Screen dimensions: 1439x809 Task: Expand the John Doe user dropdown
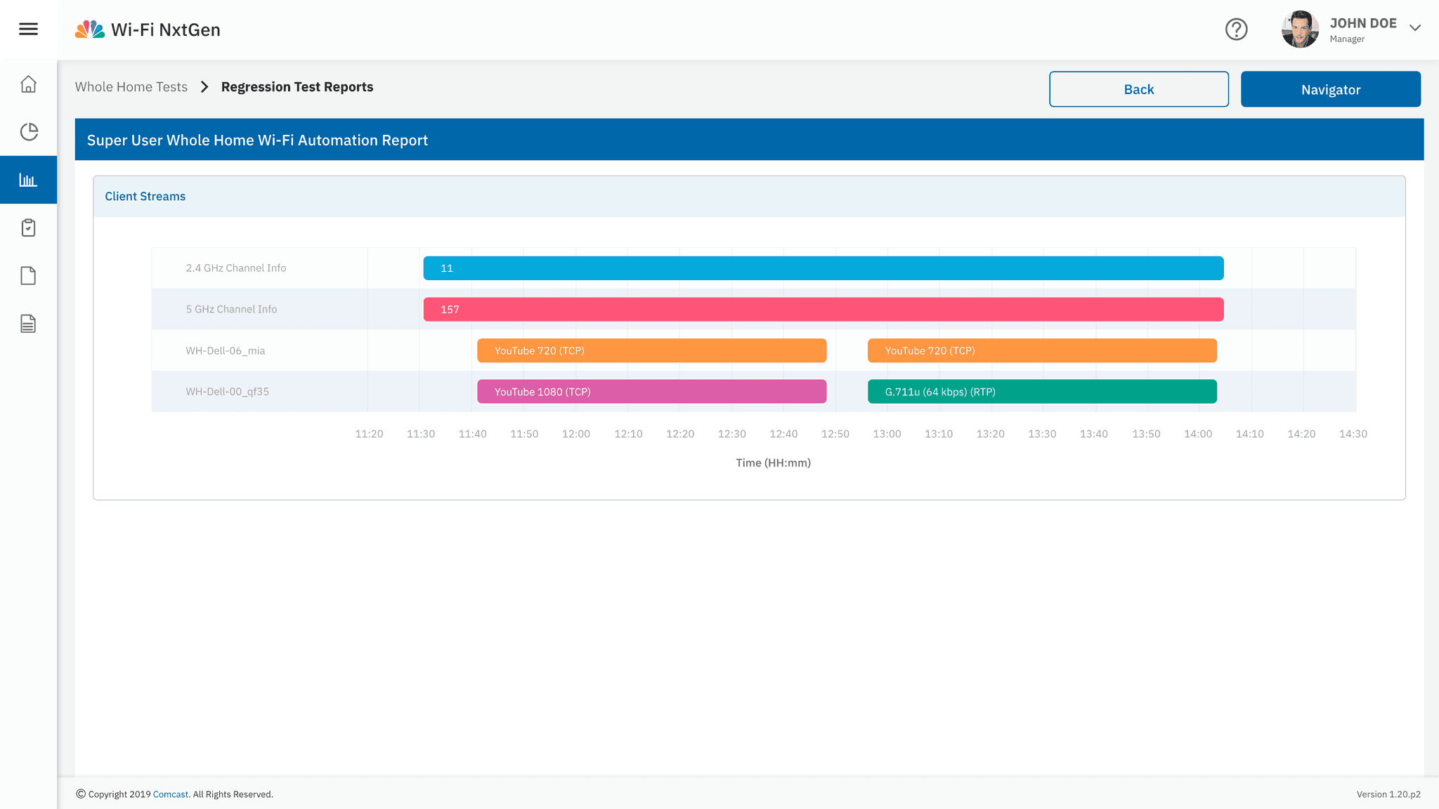[1415, 28]
